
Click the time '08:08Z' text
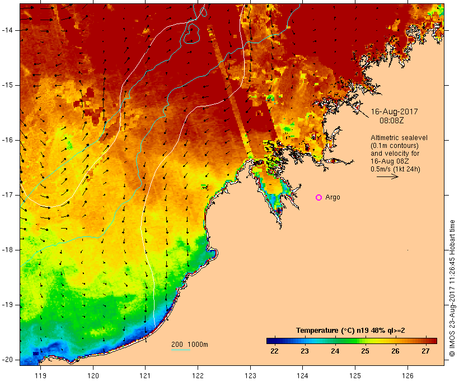click(392, 120)
